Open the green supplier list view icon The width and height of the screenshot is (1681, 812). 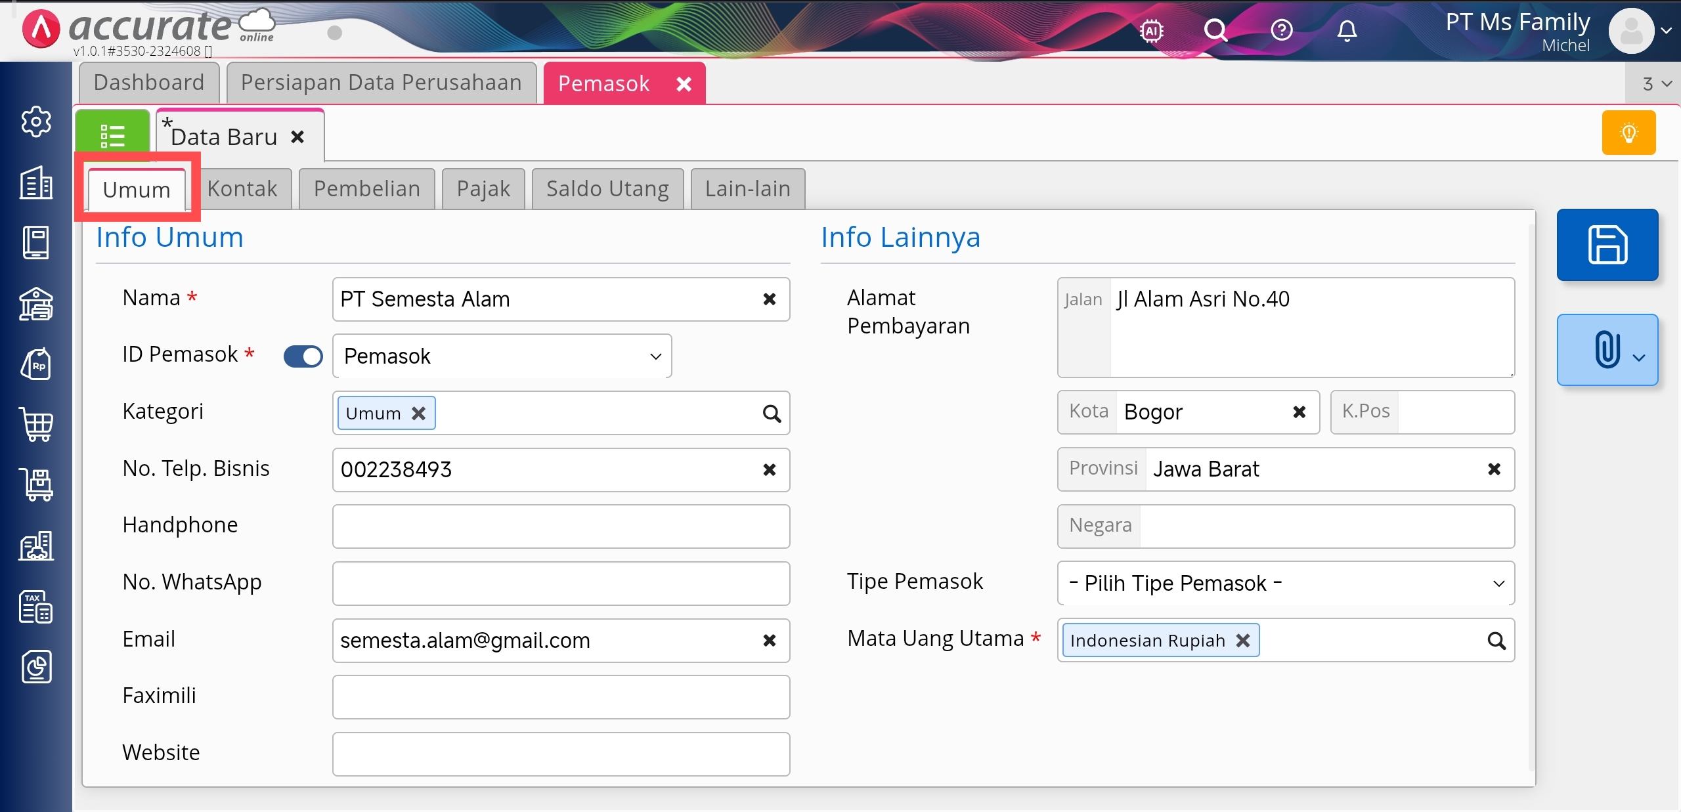pyautogui.click(x=112, y=135)
